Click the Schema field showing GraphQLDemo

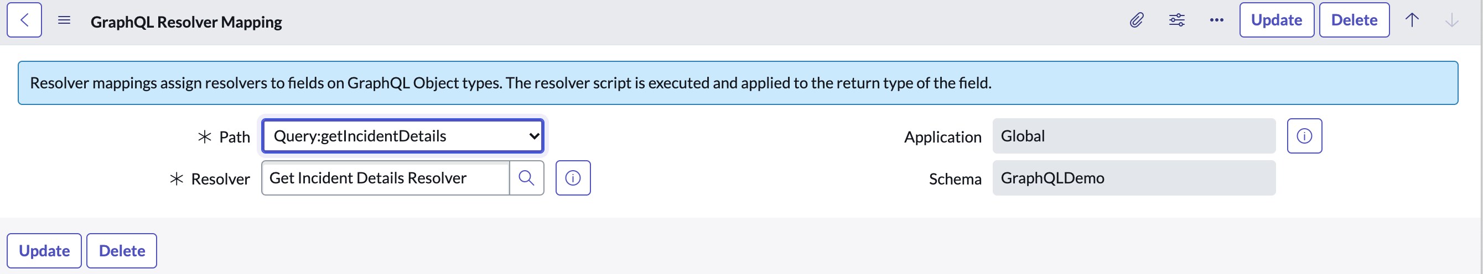point(1133,178)
